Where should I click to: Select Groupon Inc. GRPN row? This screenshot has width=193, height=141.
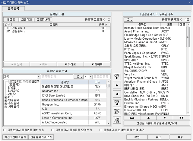pyautogui.click(x=74, y=104)
